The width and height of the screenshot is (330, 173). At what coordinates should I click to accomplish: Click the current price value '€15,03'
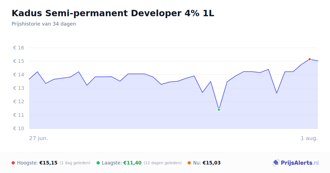[x=211, y=163]
